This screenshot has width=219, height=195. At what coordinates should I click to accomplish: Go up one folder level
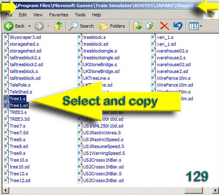[x=58, y=26]
